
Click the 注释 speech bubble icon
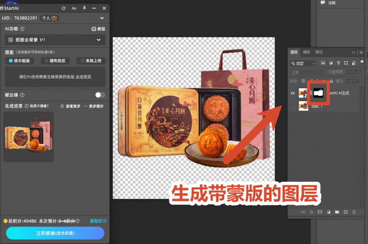click(x=323, y=3)
